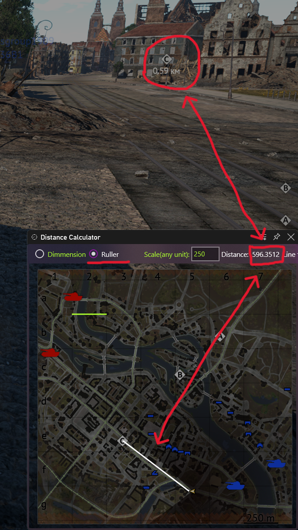Close the Distance Calculator window
This screenshot has width=298, height=530.
pyautogui.click(x=291, y=237)
